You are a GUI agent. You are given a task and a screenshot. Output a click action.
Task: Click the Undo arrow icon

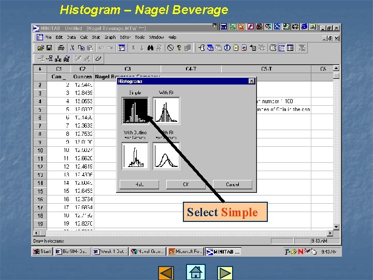pyautogui.click(x=102, y=48)
